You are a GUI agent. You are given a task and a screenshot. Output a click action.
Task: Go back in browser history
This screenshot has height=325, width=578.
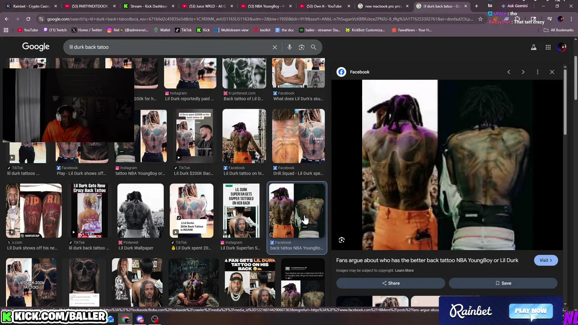pos(6,19)
